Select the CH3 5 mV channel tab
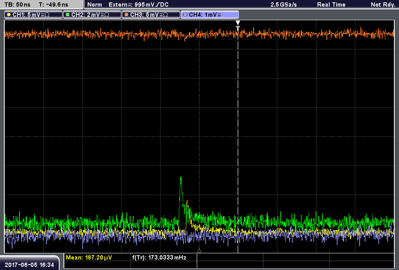Image resolution: width=399 pixels, height=270 pixels. click(151, 14)
